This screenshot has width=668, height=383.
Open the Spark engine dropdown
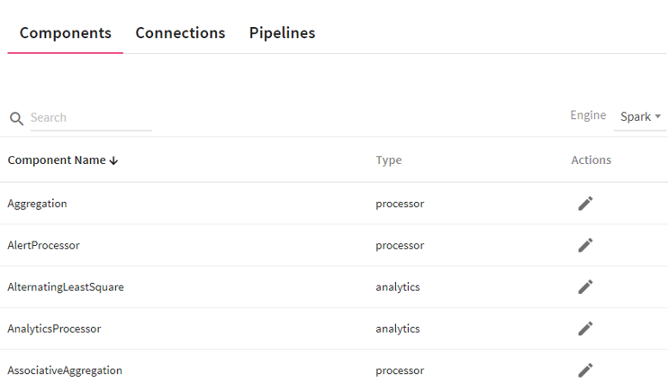tap(640, 116)
